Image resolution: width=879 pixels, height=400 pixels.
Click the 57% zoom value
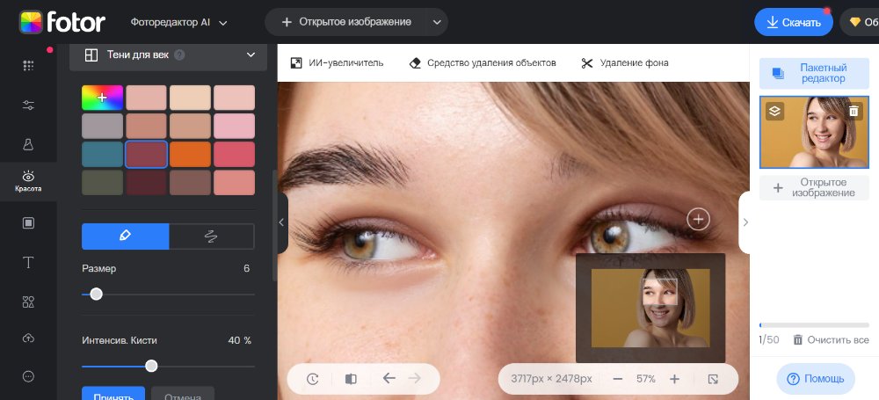646,379
